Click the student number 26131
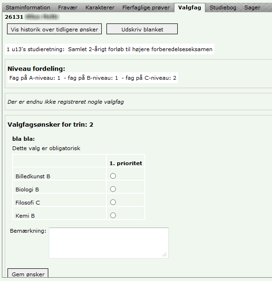 (x=14, y=17)
